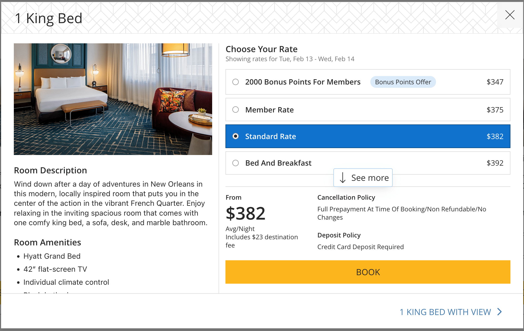Click the Member Rate label text
The image size is (524, 331).
click(269, 110)
